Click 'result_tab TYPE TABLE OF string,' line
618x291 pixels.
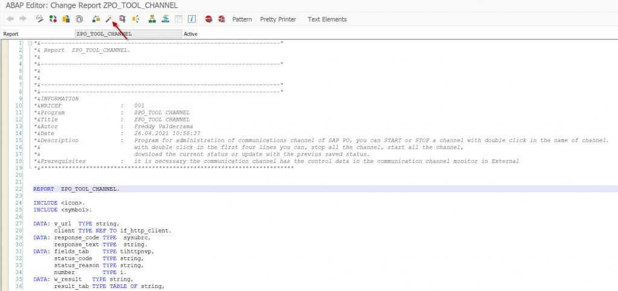(108, 286)
